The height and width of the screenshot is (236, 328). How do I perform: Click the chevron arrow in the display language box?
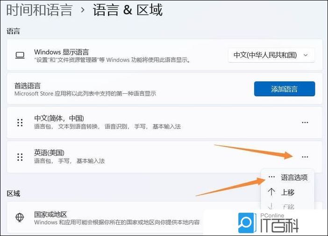(306, 56)
